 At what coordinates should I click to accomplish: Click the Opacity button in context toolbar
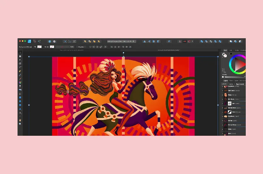[81, 47]
